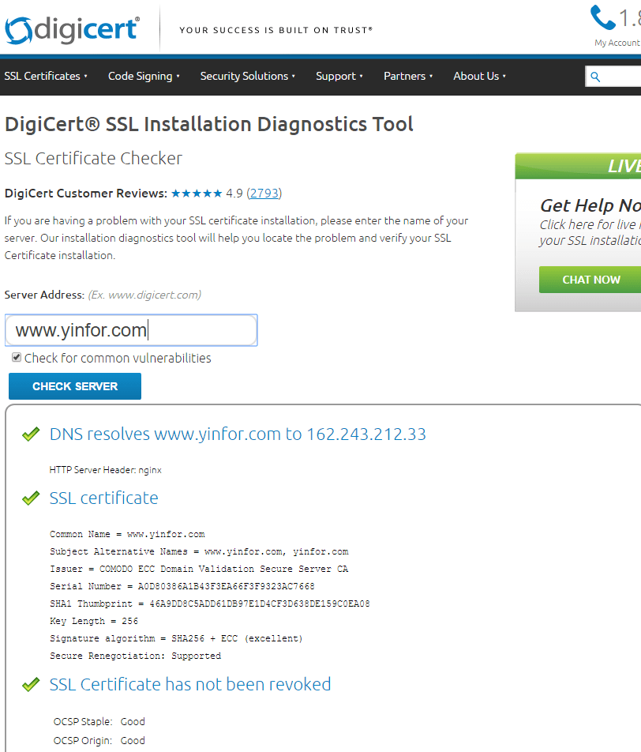Expand the SSL Certificates menu
This screenshot has height=752, width=641.
point(46,77)
